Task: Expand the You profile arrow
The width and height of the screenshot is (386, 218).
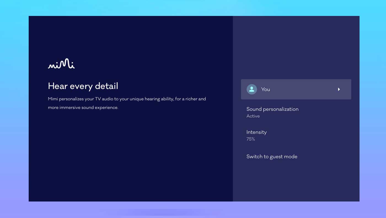Action: pos(339,89)
